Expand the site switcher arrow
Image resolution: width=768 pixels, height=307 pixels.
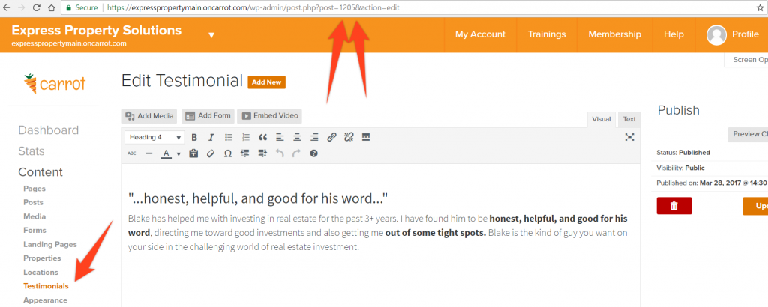coord(211,35)
